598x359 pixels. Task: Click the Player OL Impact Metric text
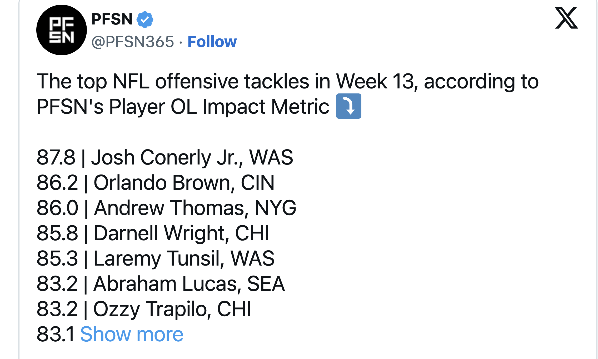[219, 107]
